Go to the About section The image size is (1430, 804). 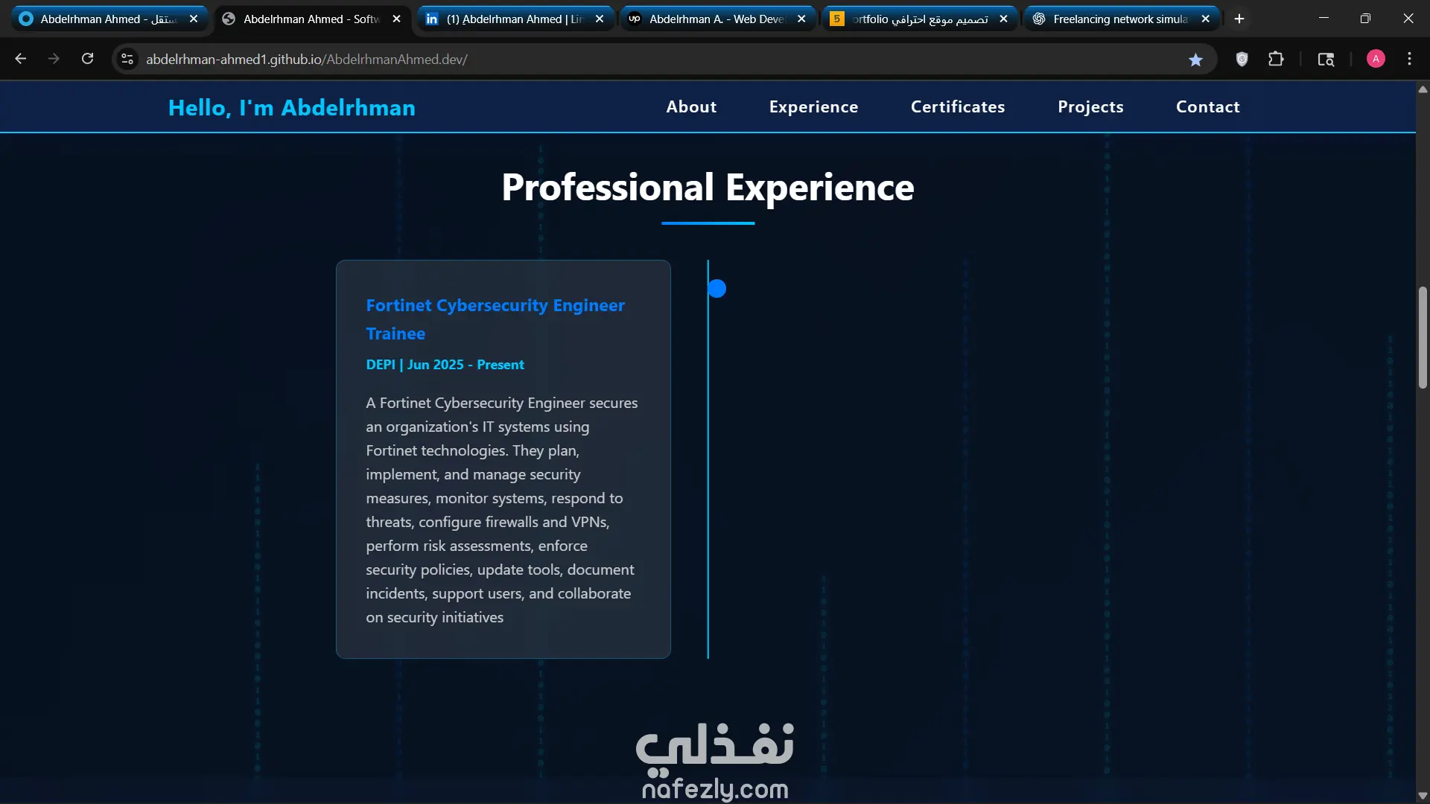(x=691, y=106)
